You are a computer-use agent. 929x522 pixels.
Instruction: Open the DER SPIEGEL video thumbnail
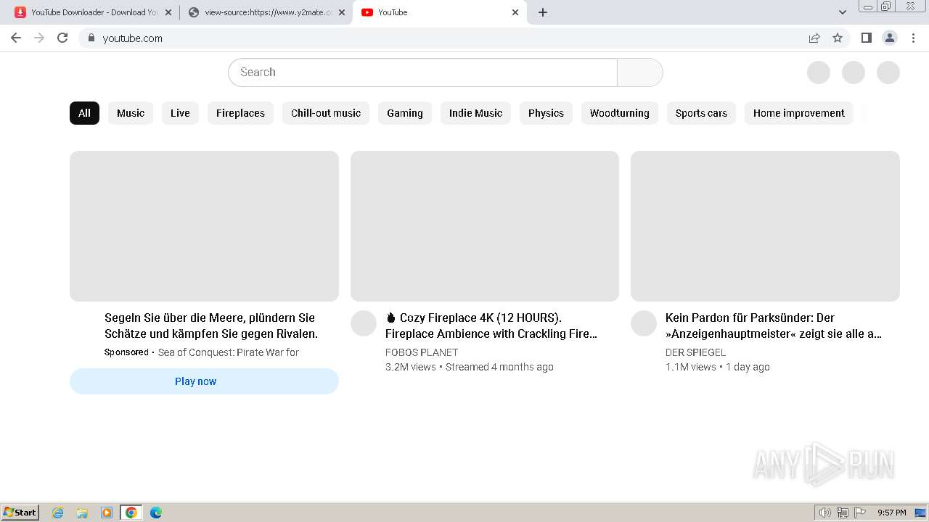765,226
